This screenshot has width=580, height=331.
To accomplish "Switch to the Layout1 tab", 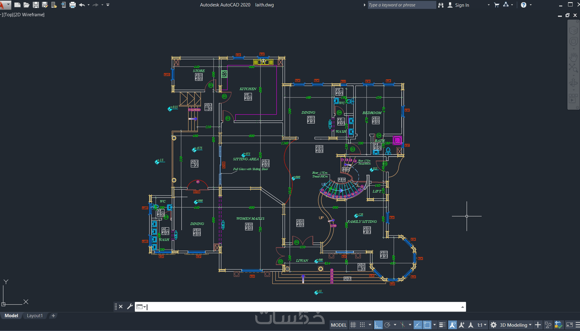I will coord(35,316).
